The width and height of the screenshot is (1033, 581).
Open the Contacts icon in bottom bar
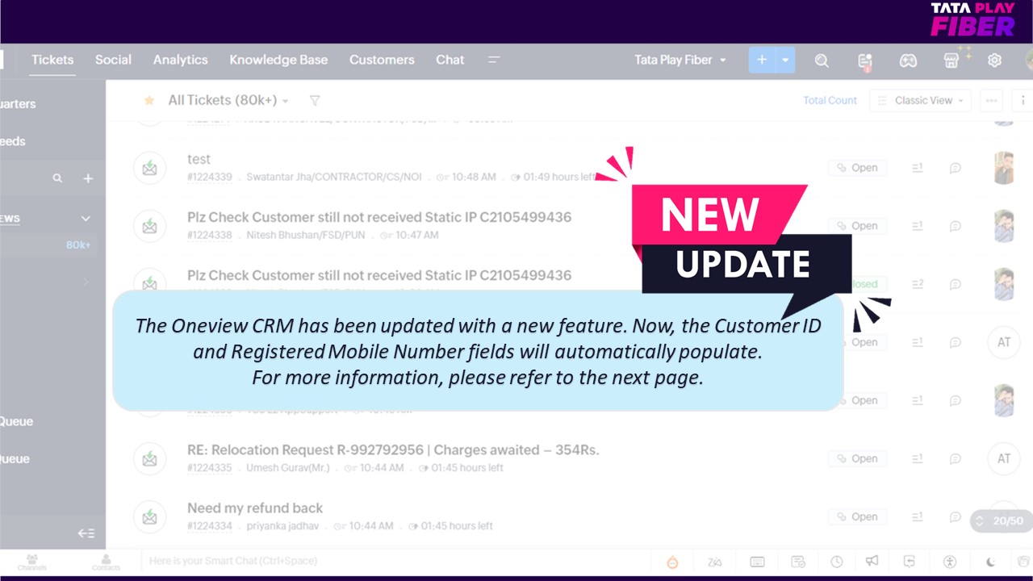tap(106, 562)
